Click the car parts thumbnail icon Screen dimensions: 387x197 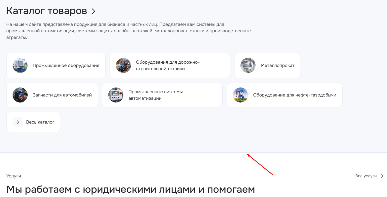pyautogui.click(x=20, y=95)
